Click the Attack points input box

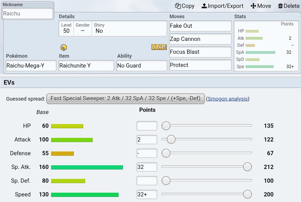point(147,140)
